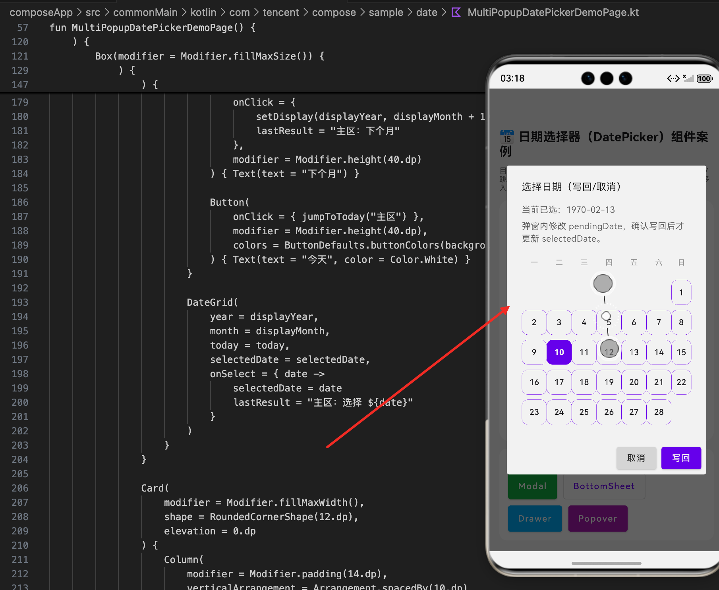
Task: Click line number 206 in gutter
Action: click(20, 488)
